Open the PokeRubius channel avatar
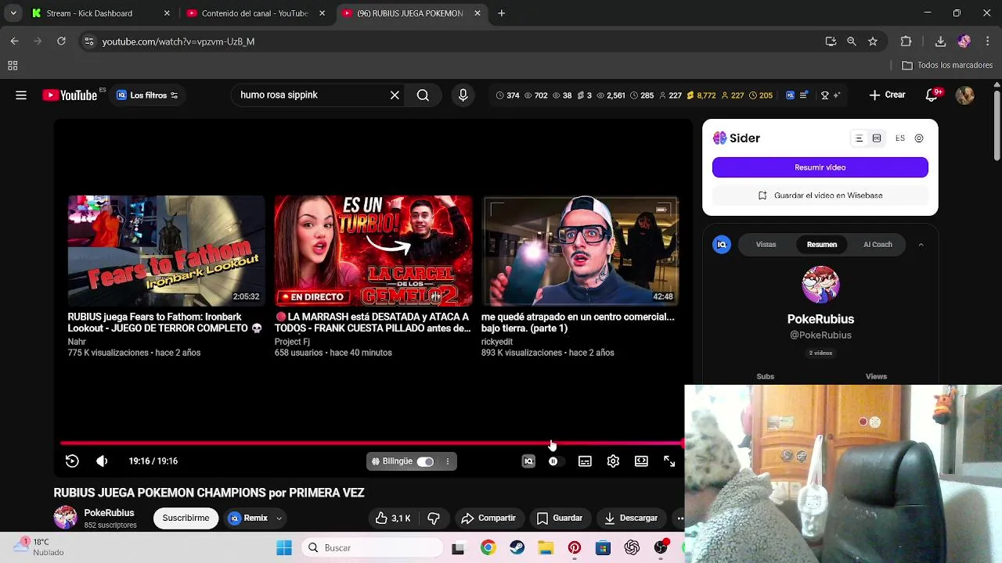 (66, 518)
